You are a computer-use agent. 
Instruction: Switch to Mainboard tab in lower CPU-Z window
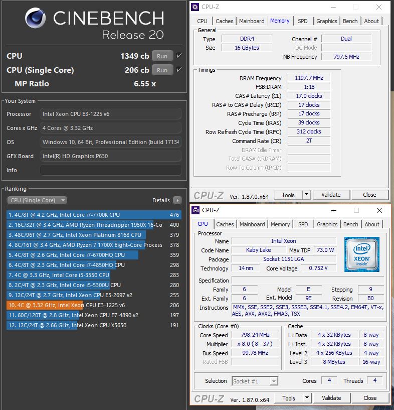pos(252,224)
